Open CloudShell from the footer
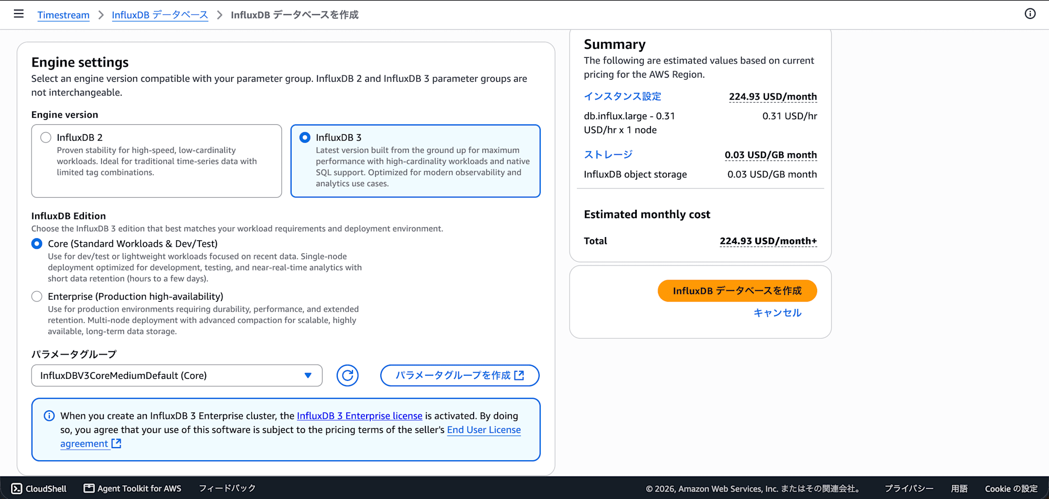 coord(39,489)
